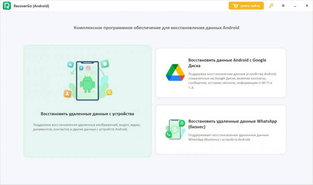This screenshot has height=185, width=313.
Task: Click the device recovery description text
Action: (87, 127)
